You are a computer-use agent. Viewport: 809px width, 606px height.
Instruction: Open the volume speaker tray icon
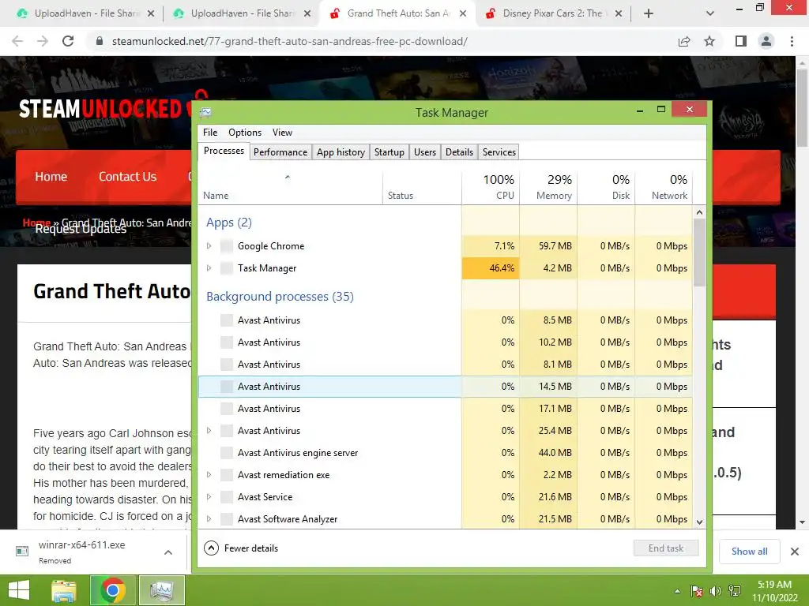point(716,591)
